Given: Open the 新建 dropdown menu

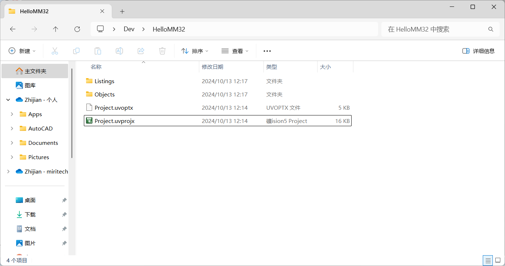Looking at the screenshot, I should pos(22,51).
